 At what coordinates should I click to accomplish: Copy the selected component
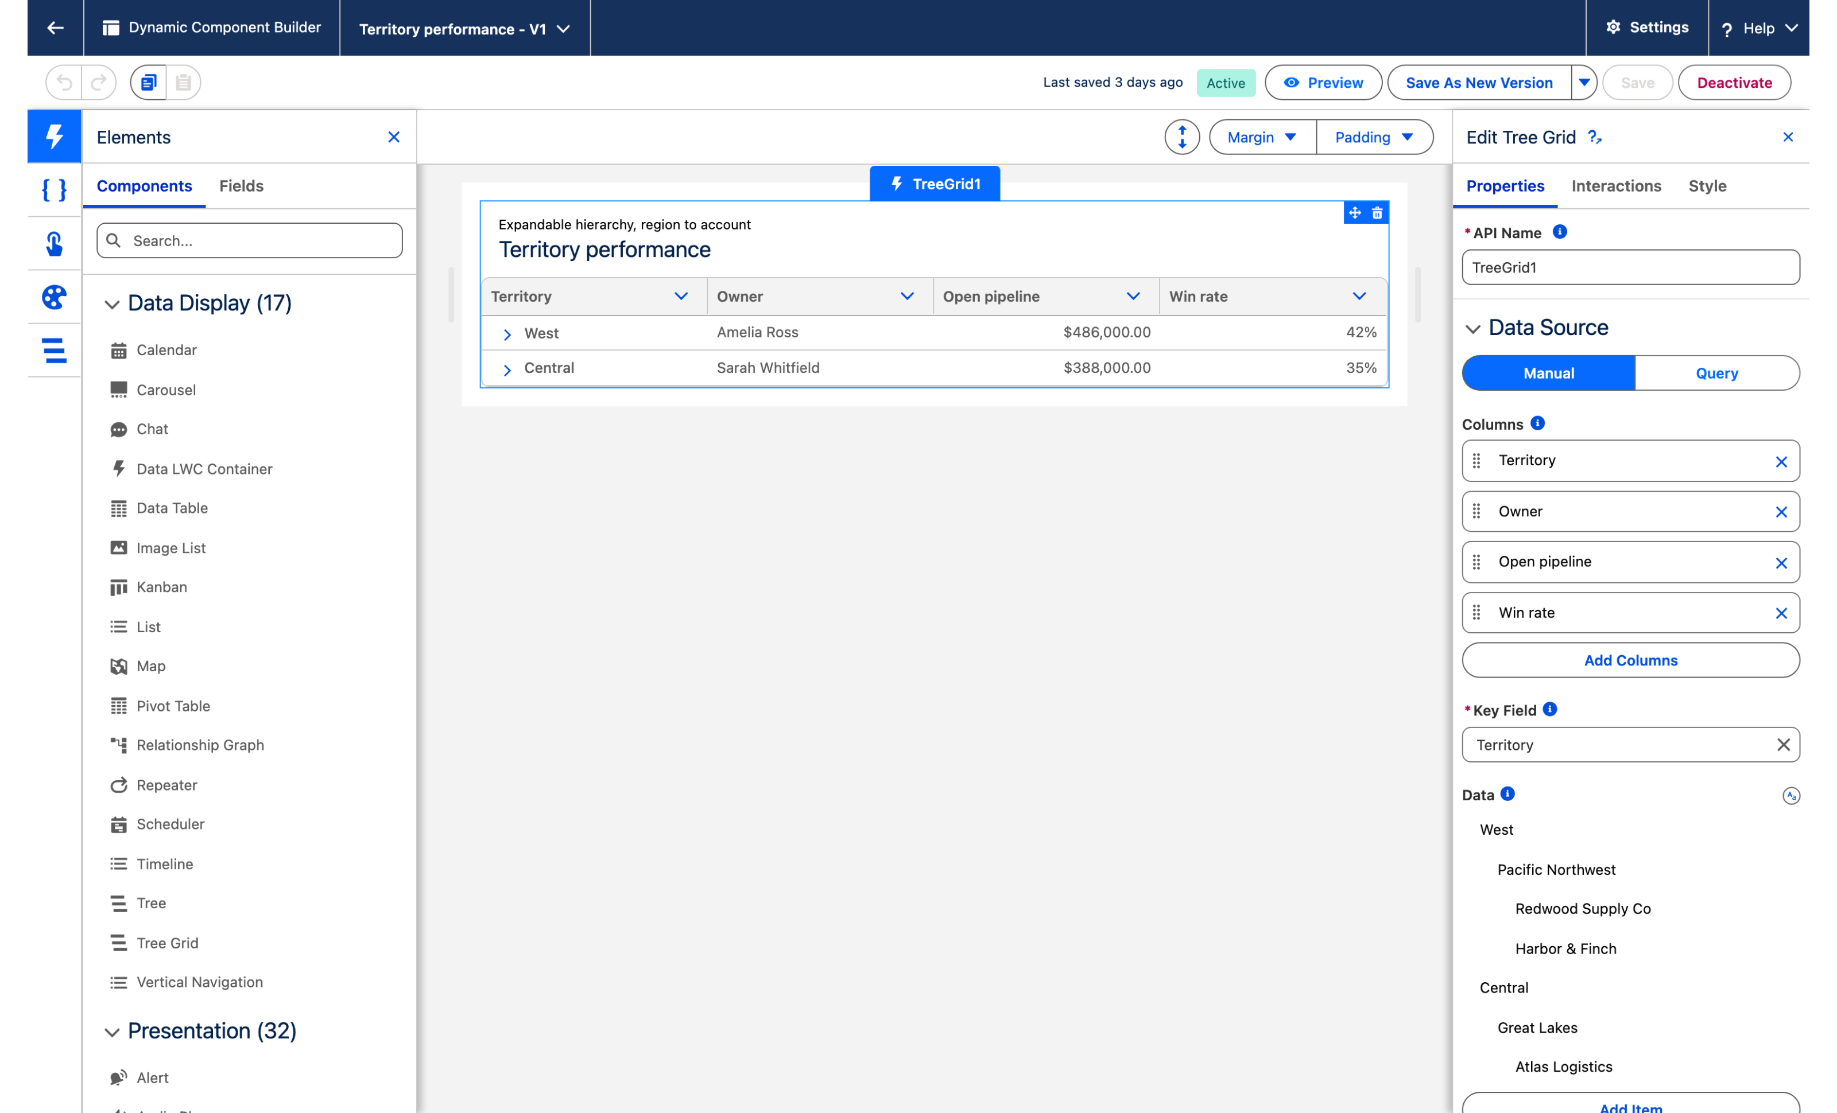[148, 82]
